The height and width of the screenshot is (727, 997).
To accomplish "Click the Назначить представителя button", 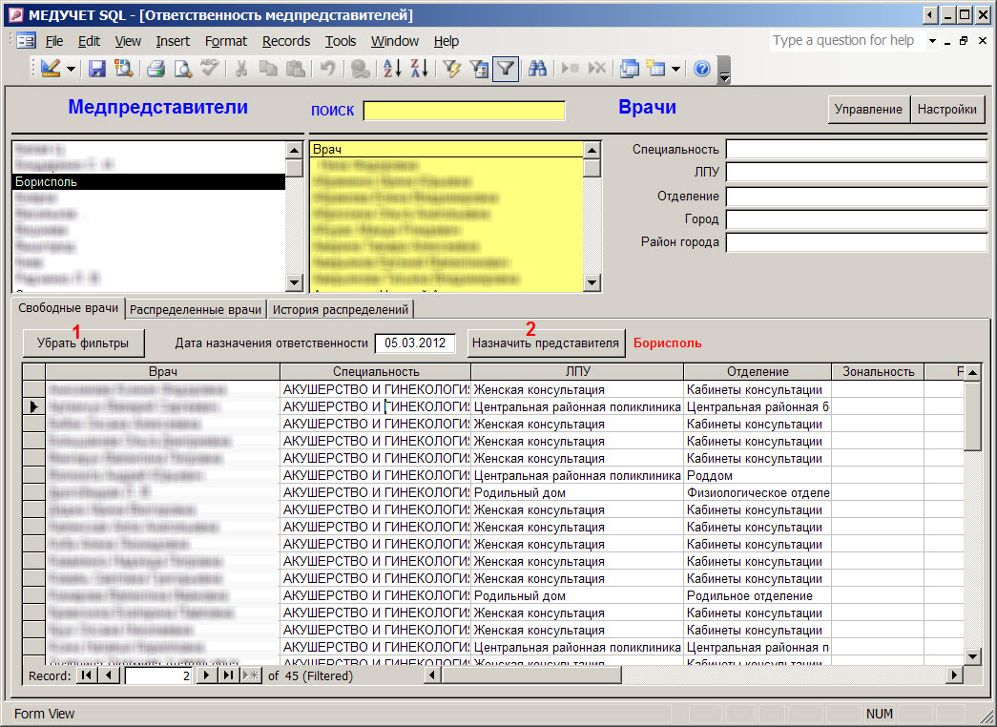I will (546, 343).
